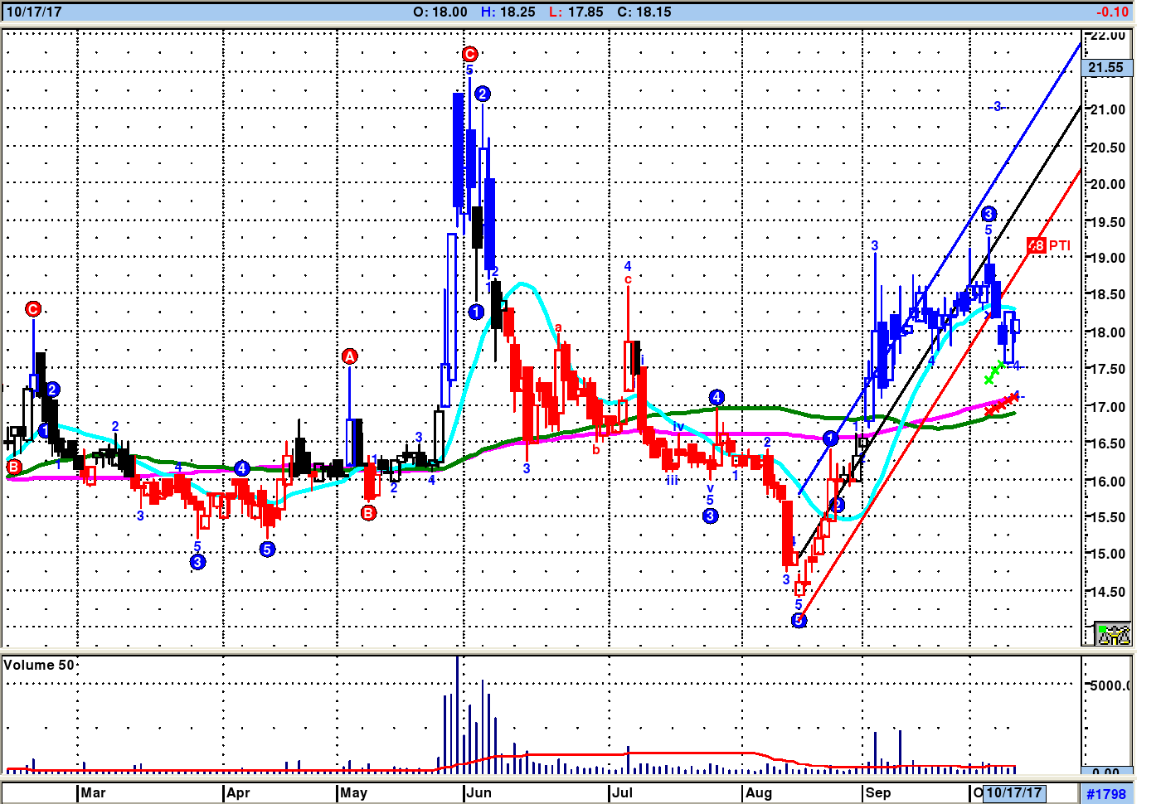Click the Apr label on the time axis
1161x804 pixels.
238,793
